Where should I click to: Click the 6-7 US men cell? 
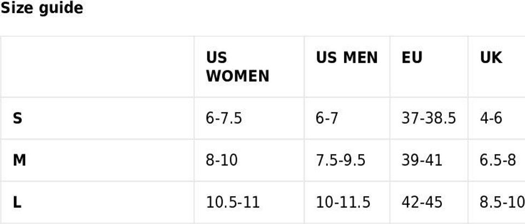pos(326,118)
